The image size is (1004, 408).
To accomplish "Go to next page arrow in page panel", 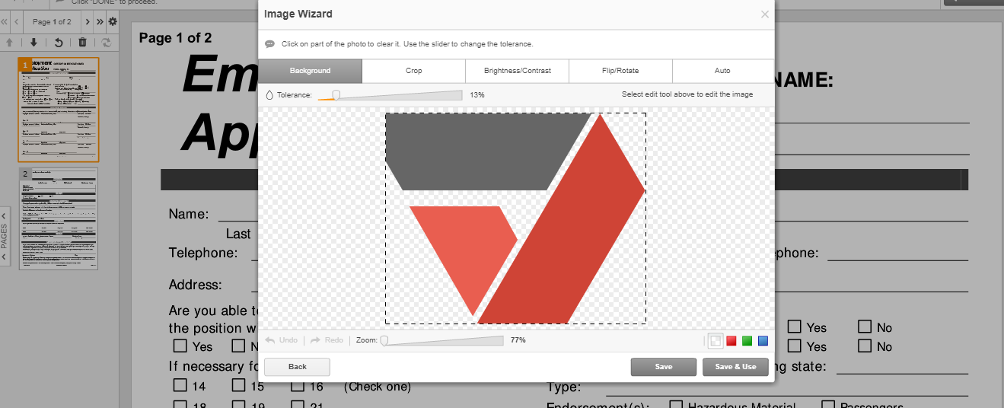I will click(88, 21).
